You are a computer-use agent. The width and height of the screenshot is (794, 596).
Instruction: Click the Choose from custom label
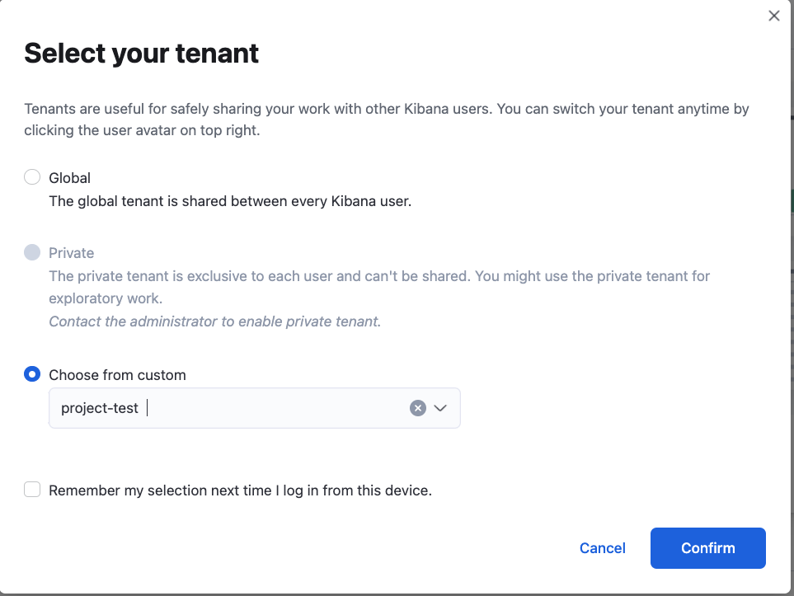(x=117, y=375)
